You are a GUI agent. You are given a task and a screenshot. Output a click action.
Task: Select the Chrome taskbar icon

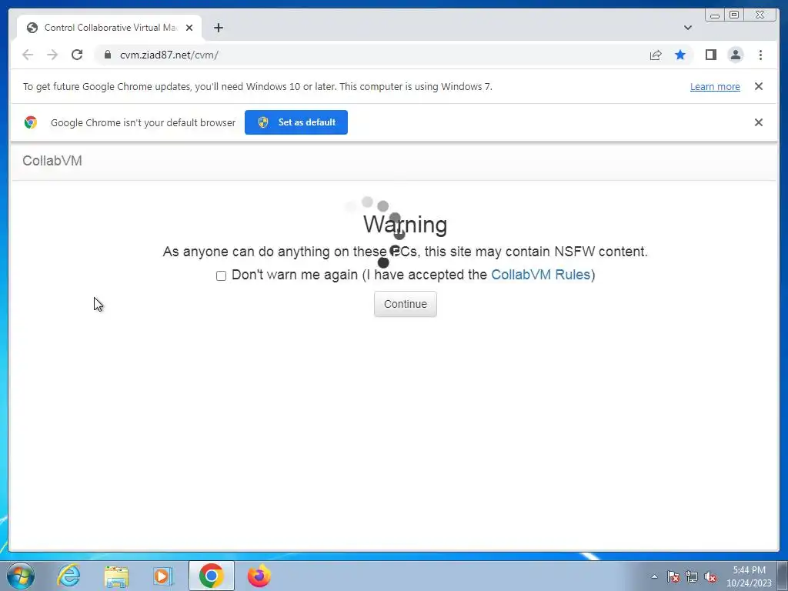[211, 576]
